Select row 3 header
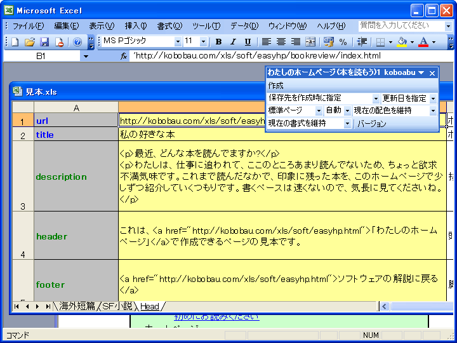This screenshot has width=457, height=343. pos(23,176)
